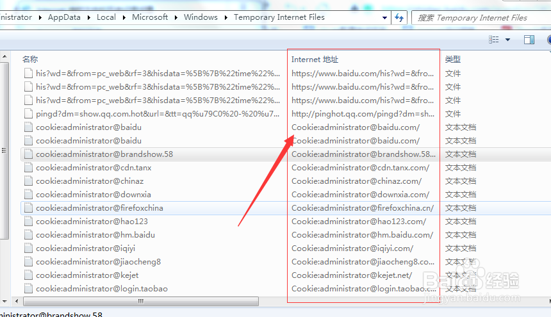Click the pingd?dm=show.qq.com file icon
551x317 pixels.
(28, 114)
